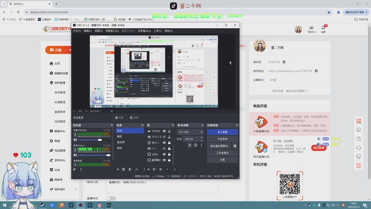Click 开始录制 button in OBS
371x209 pixels.
[x=223, y=139]
